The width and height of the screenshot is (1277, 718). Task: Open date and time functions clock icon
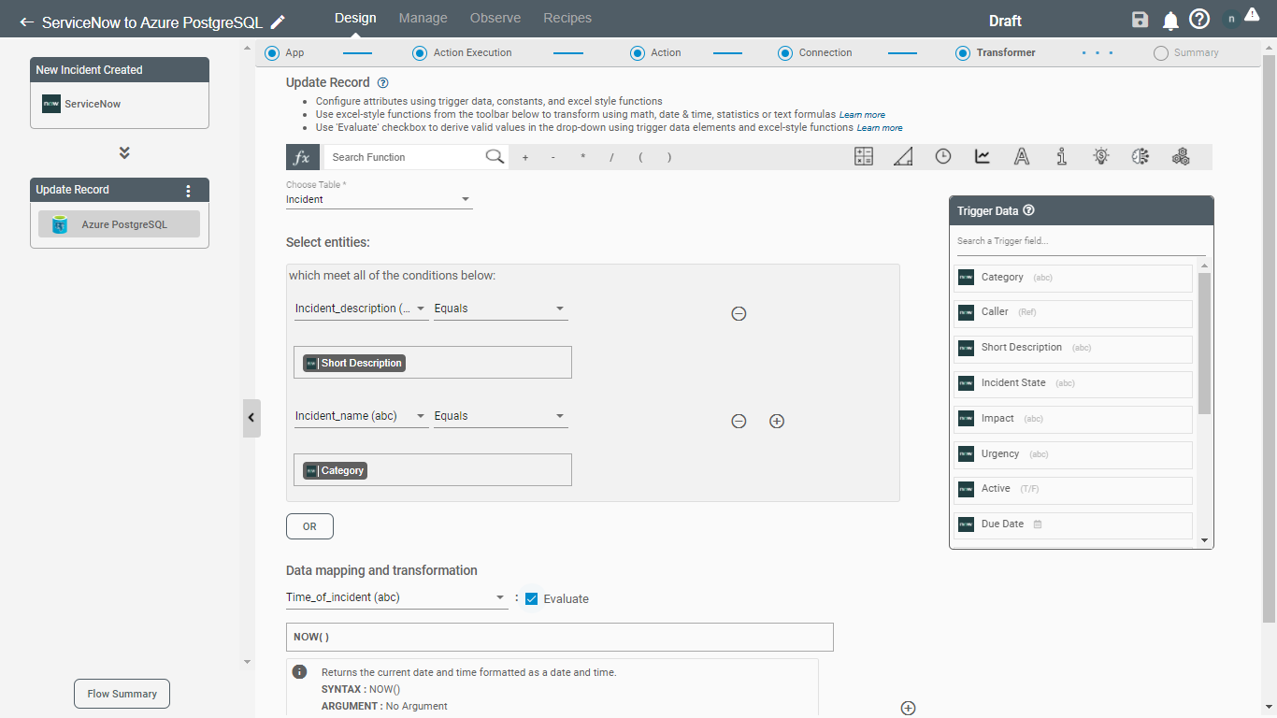coord(943,157)
